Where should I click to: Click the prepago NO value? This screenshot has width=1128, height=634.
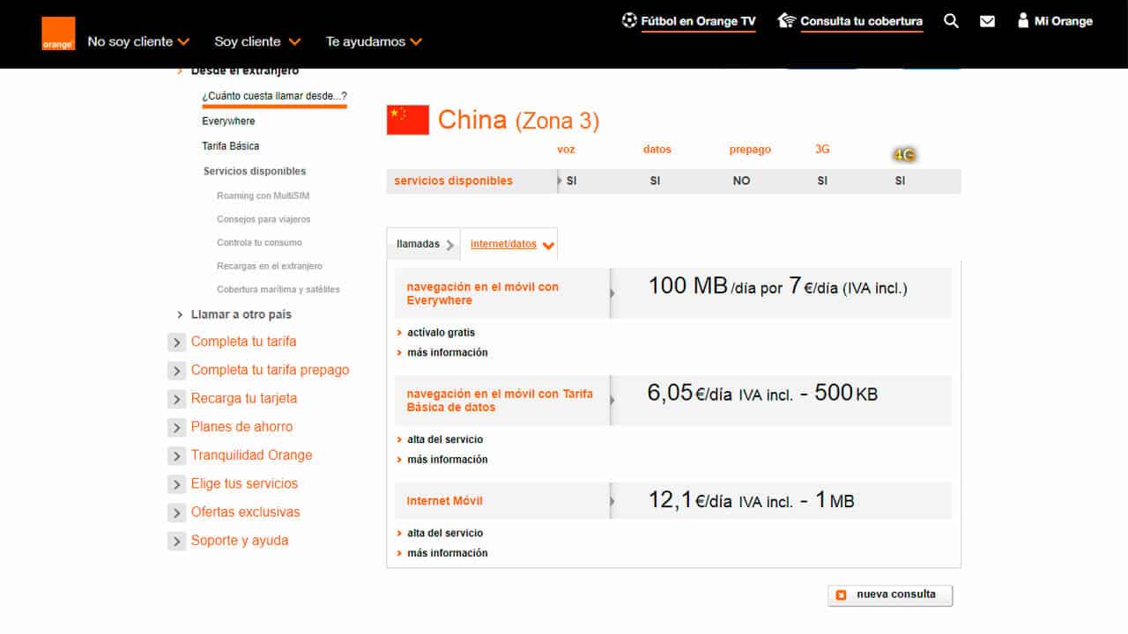pyautogui.click(x=741, y=181)
